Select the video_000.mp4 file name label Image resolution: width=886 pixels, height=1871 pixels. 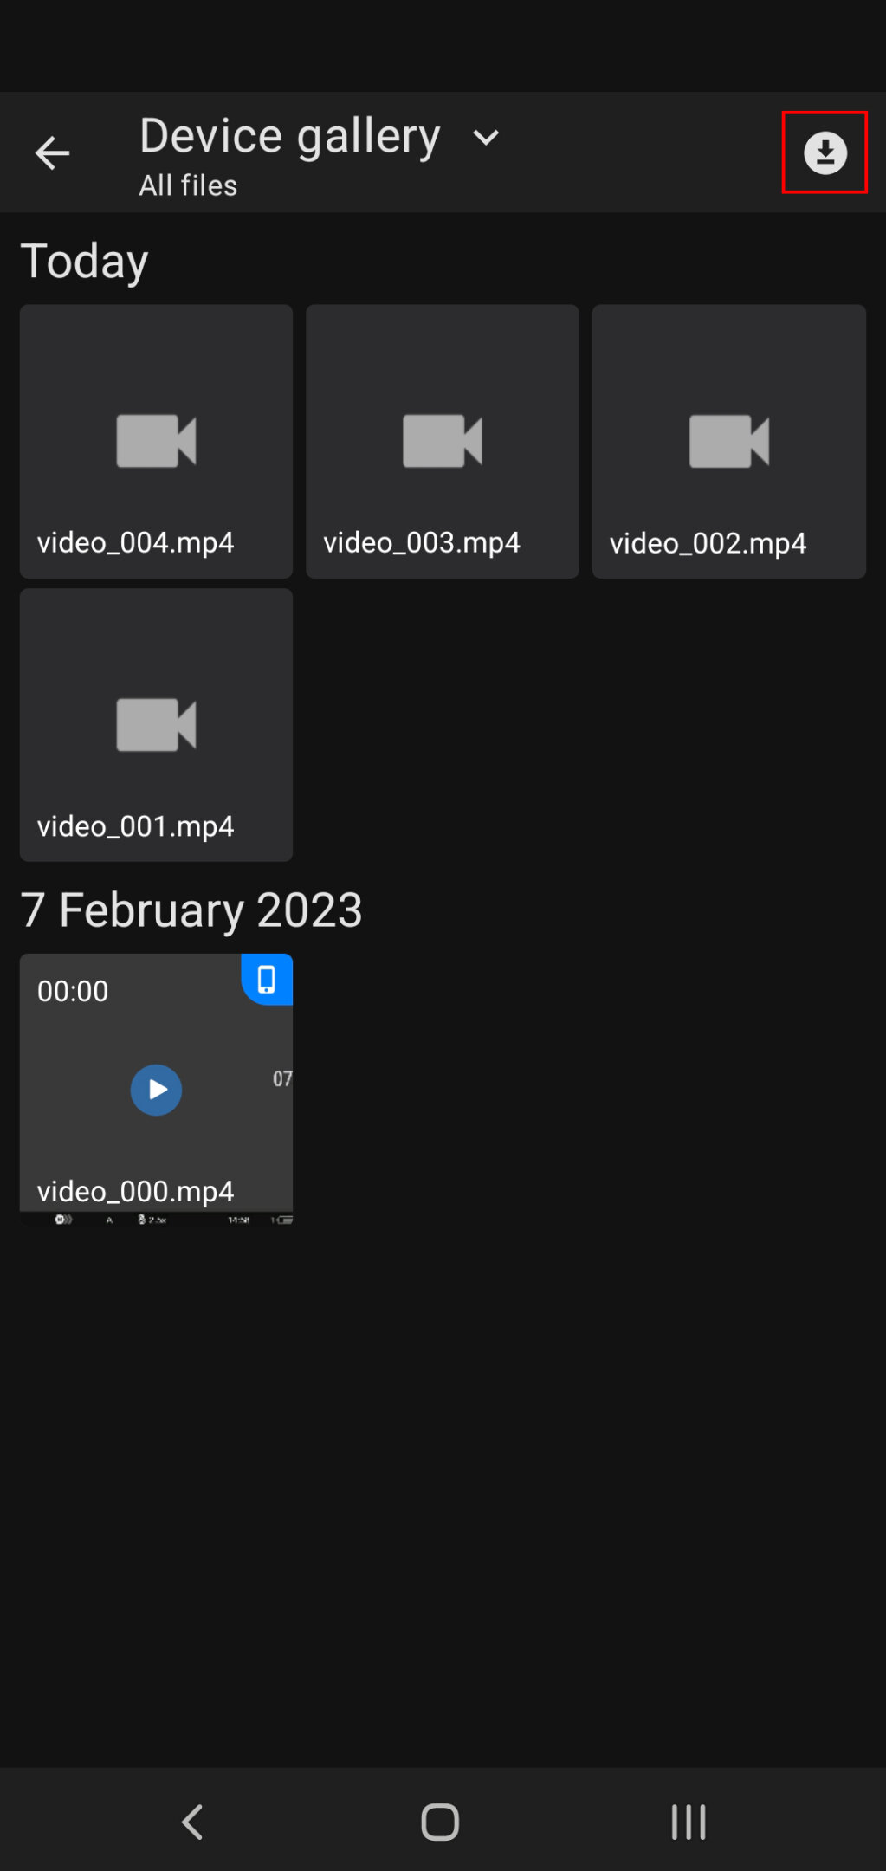tap(135, 1191)
